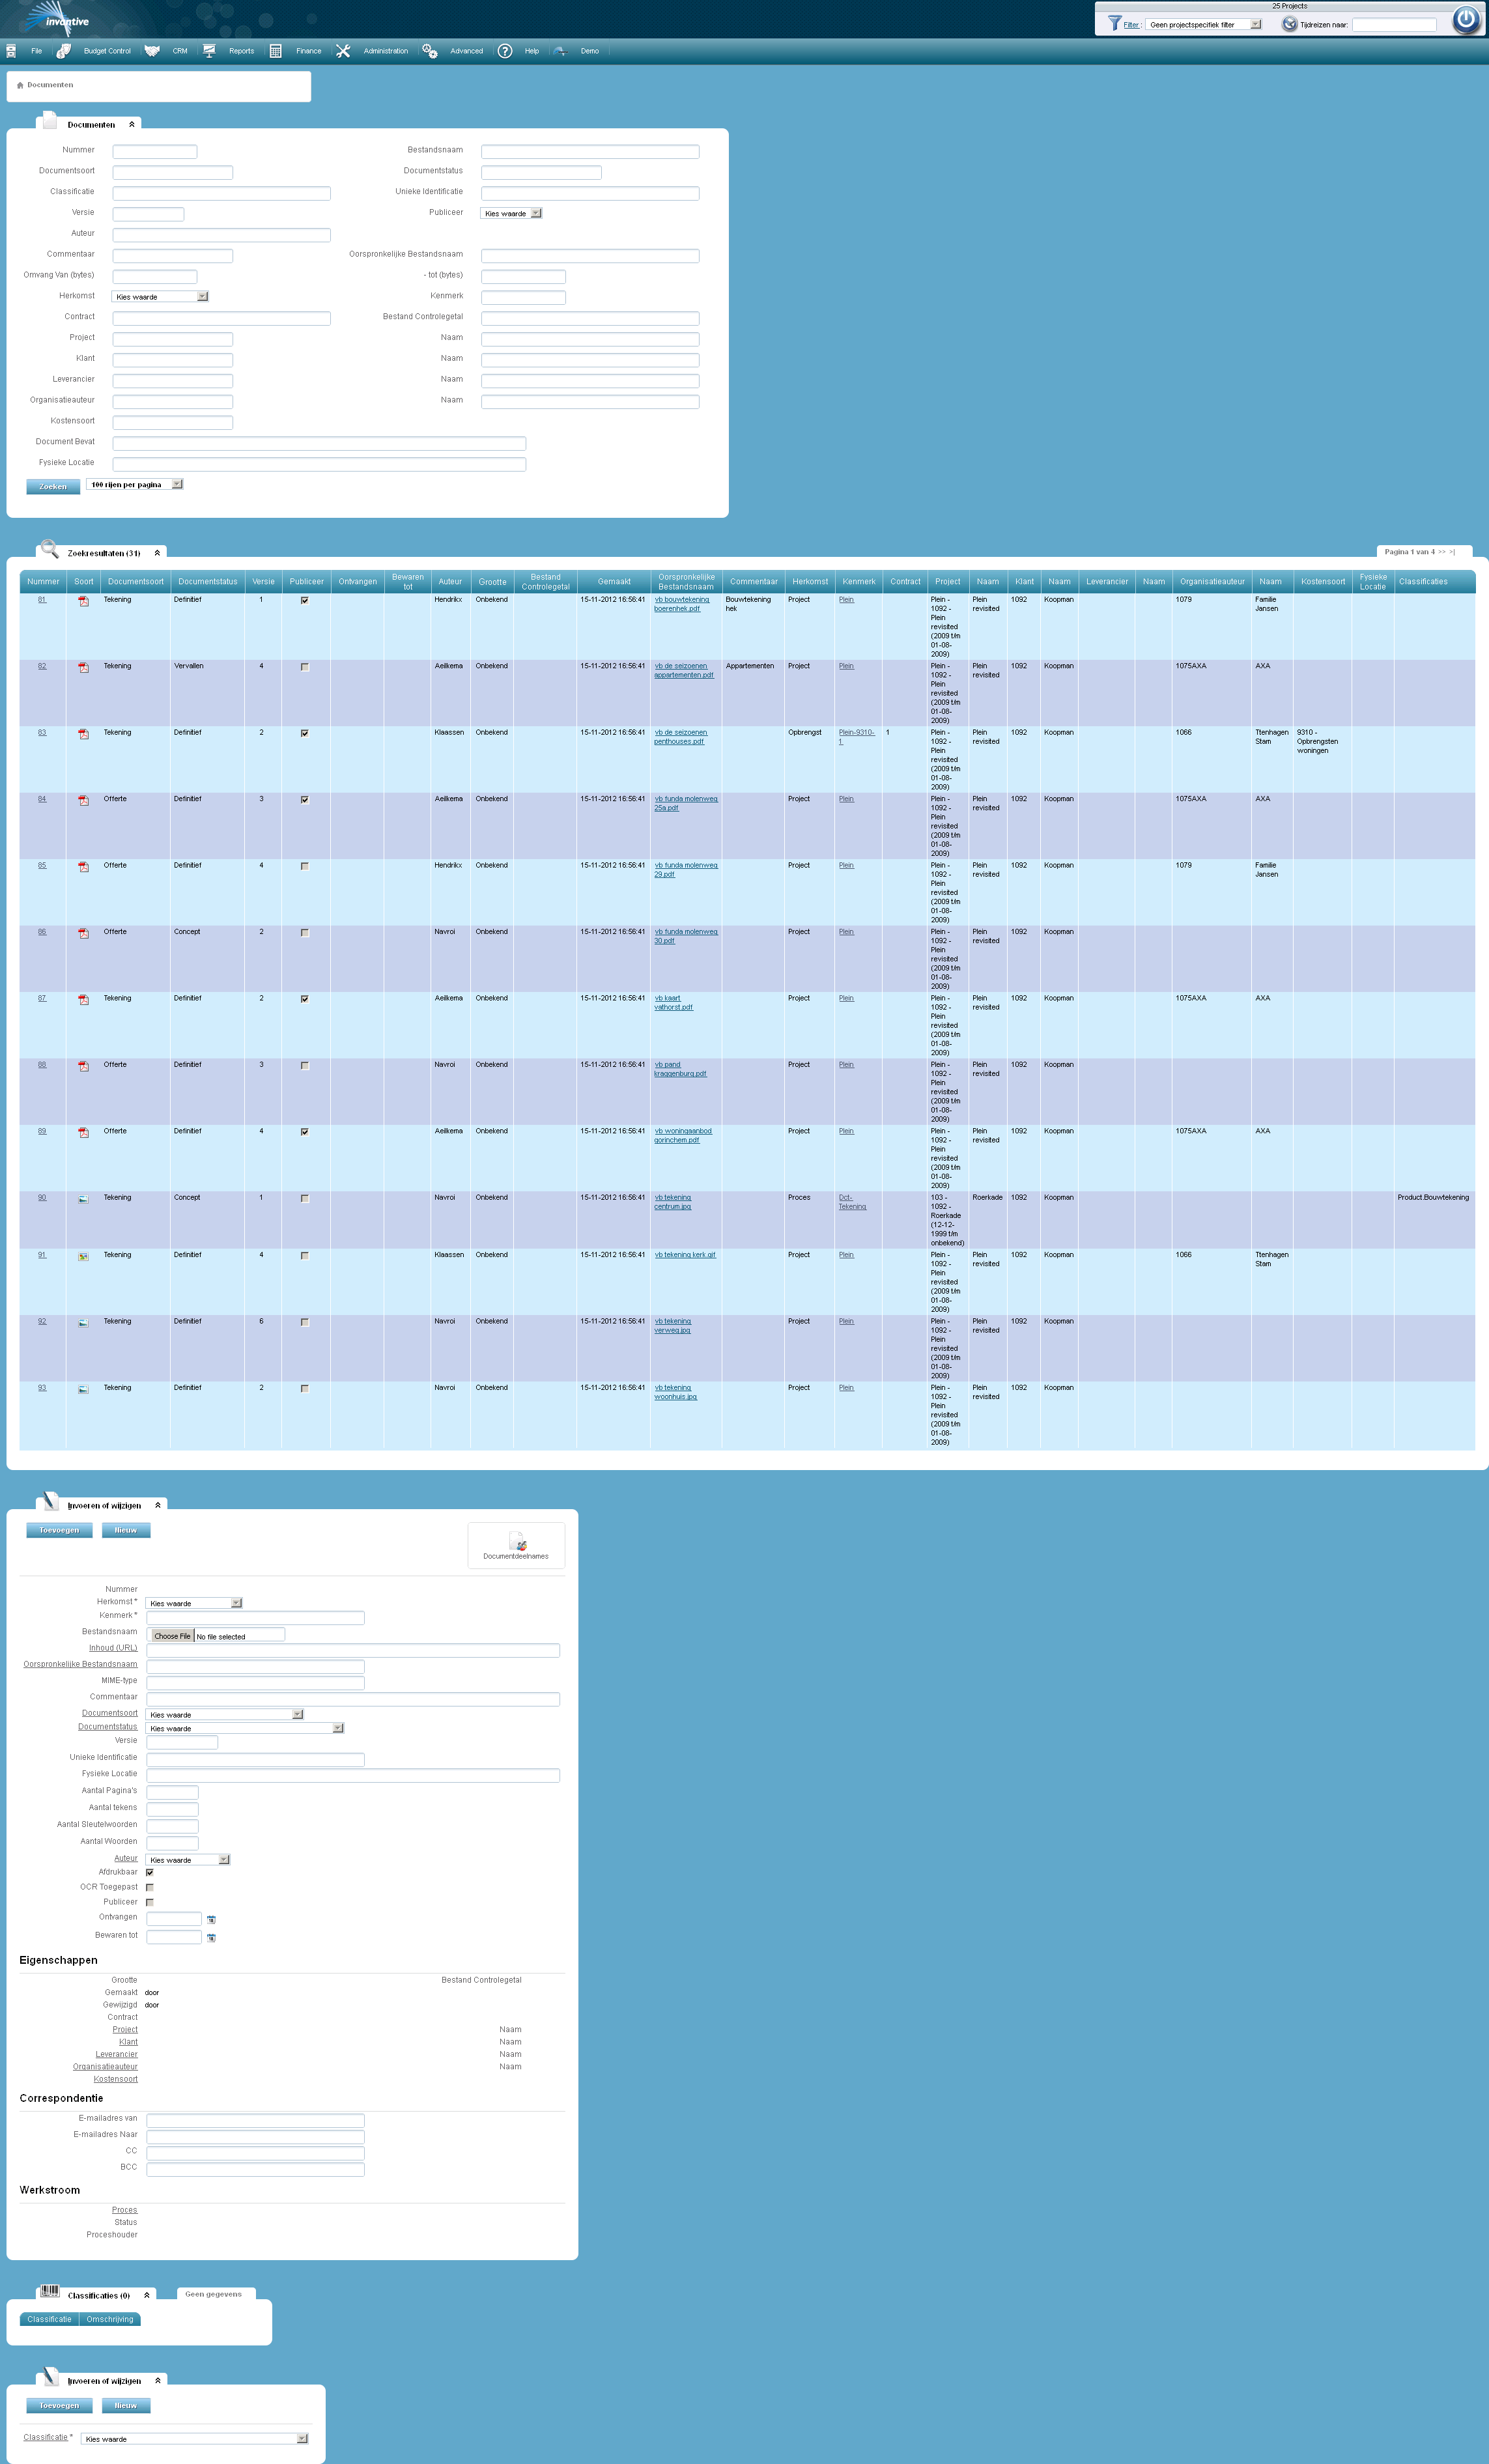The height and width of the screenshot is (2464, 1489).
Task: Enable the Publiceer checkbox in the entry form
Action: click(150, 1902)
